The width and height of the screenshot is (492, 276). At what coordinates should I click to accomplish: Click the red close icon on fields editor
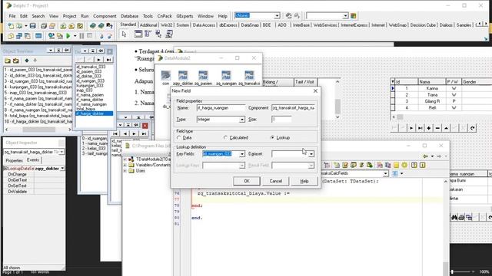click(x=145, y=126)
